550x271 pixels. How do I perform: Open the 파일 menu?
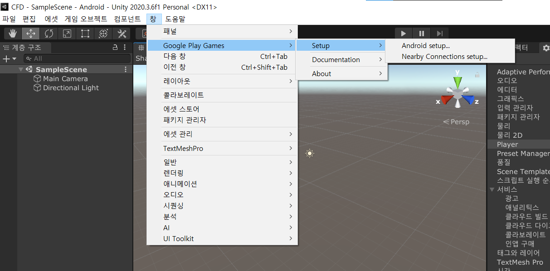click(x=9, y=19)
